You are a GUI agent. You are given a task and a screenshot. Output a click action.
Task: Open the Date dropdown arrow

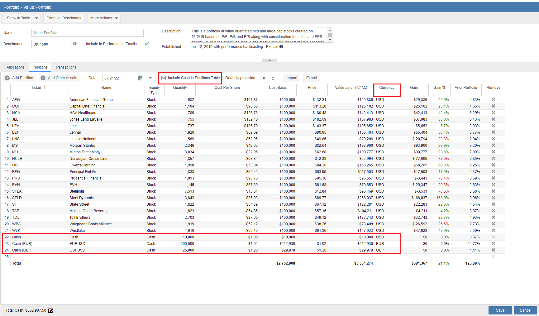click(150, 78)
